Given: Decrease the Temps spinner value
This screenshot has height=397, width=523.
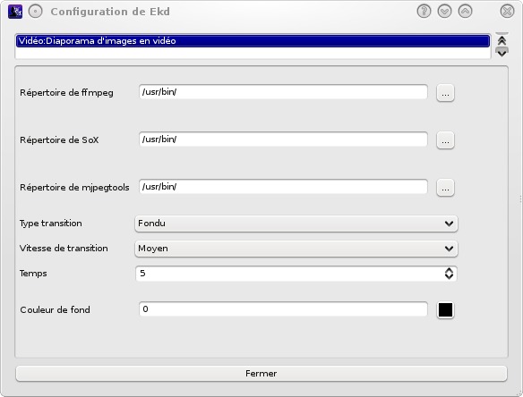Looking at the screenshot, I should [x=449, y=277].
